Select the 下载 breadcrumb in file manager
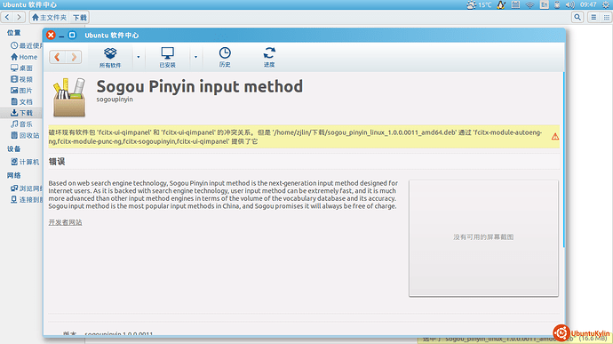This screenshot has width=613, height=344. [x=80, y=17]
